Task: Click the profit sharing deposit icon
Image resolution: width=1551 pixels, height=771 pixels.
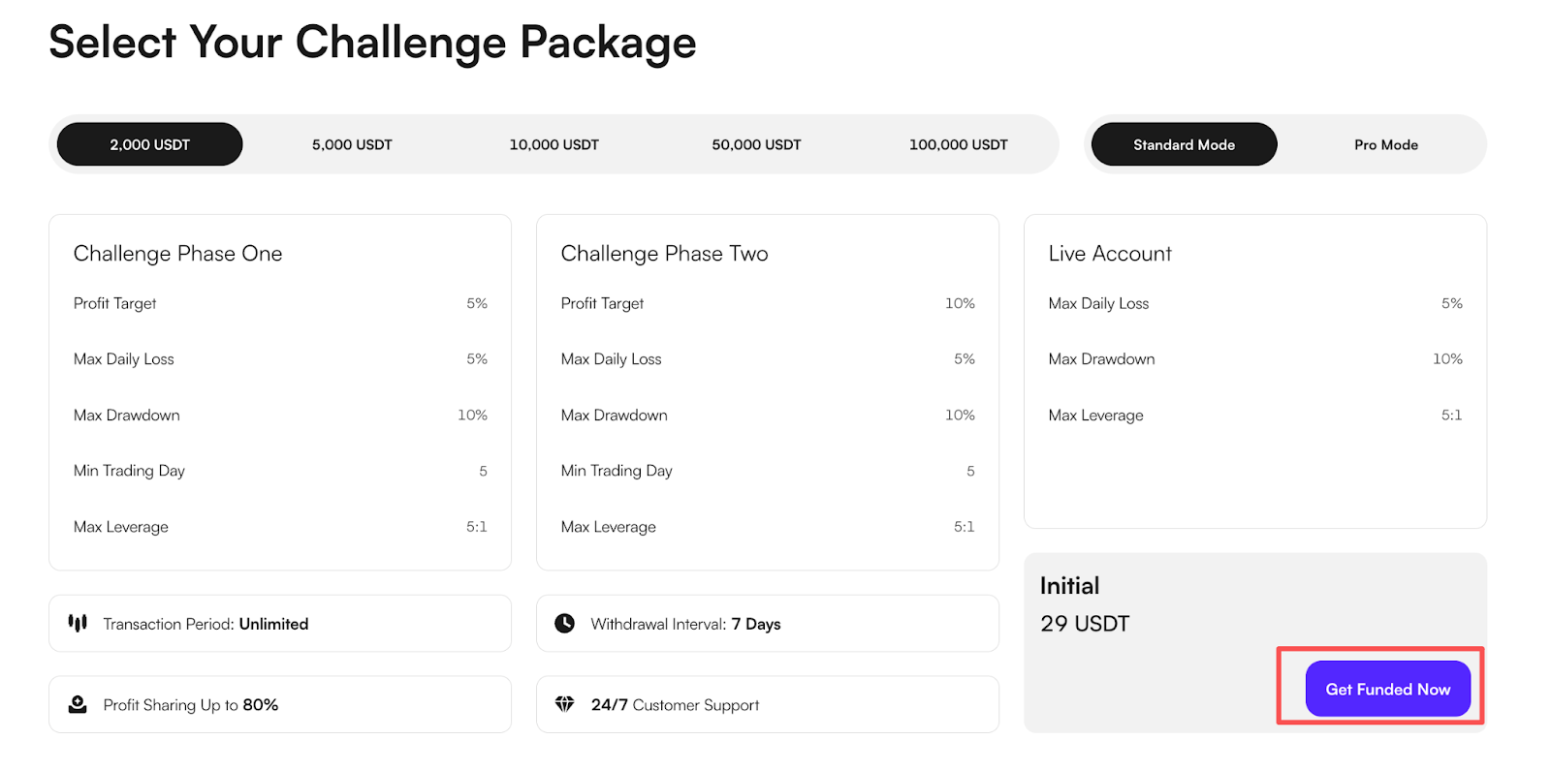Action: point(78,704)
